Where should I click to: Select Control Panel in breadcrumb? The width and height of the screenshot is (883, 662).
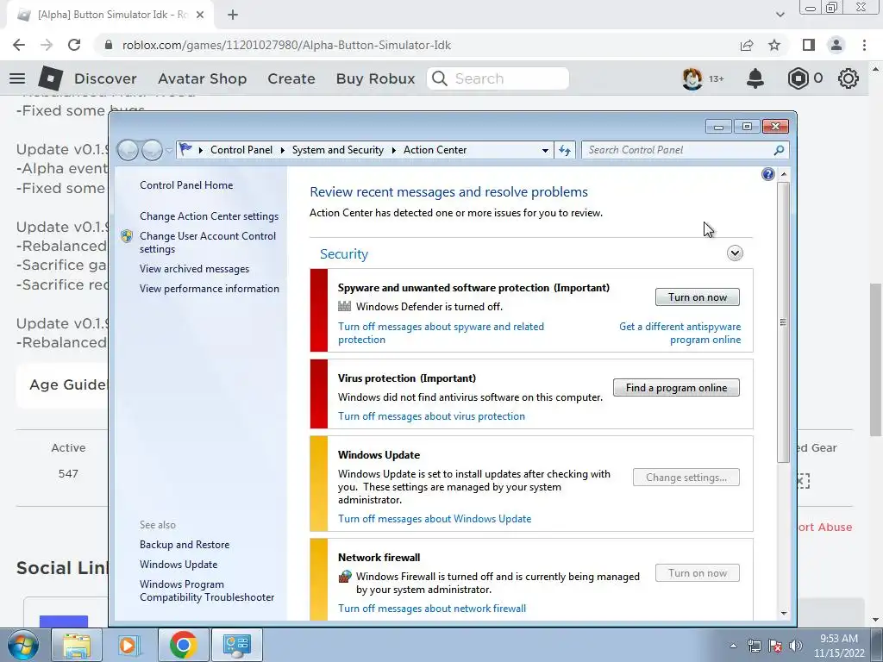coord(241,150)
